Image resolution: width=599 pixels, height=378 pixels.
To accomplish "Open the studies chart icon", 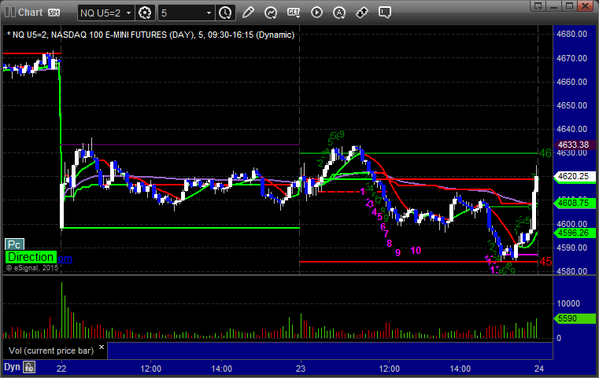I will [x=271, y=13].
